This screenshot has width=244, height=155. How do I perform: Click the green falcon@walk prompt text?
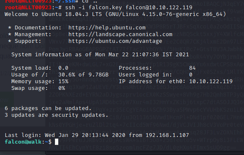click(23, 142)
